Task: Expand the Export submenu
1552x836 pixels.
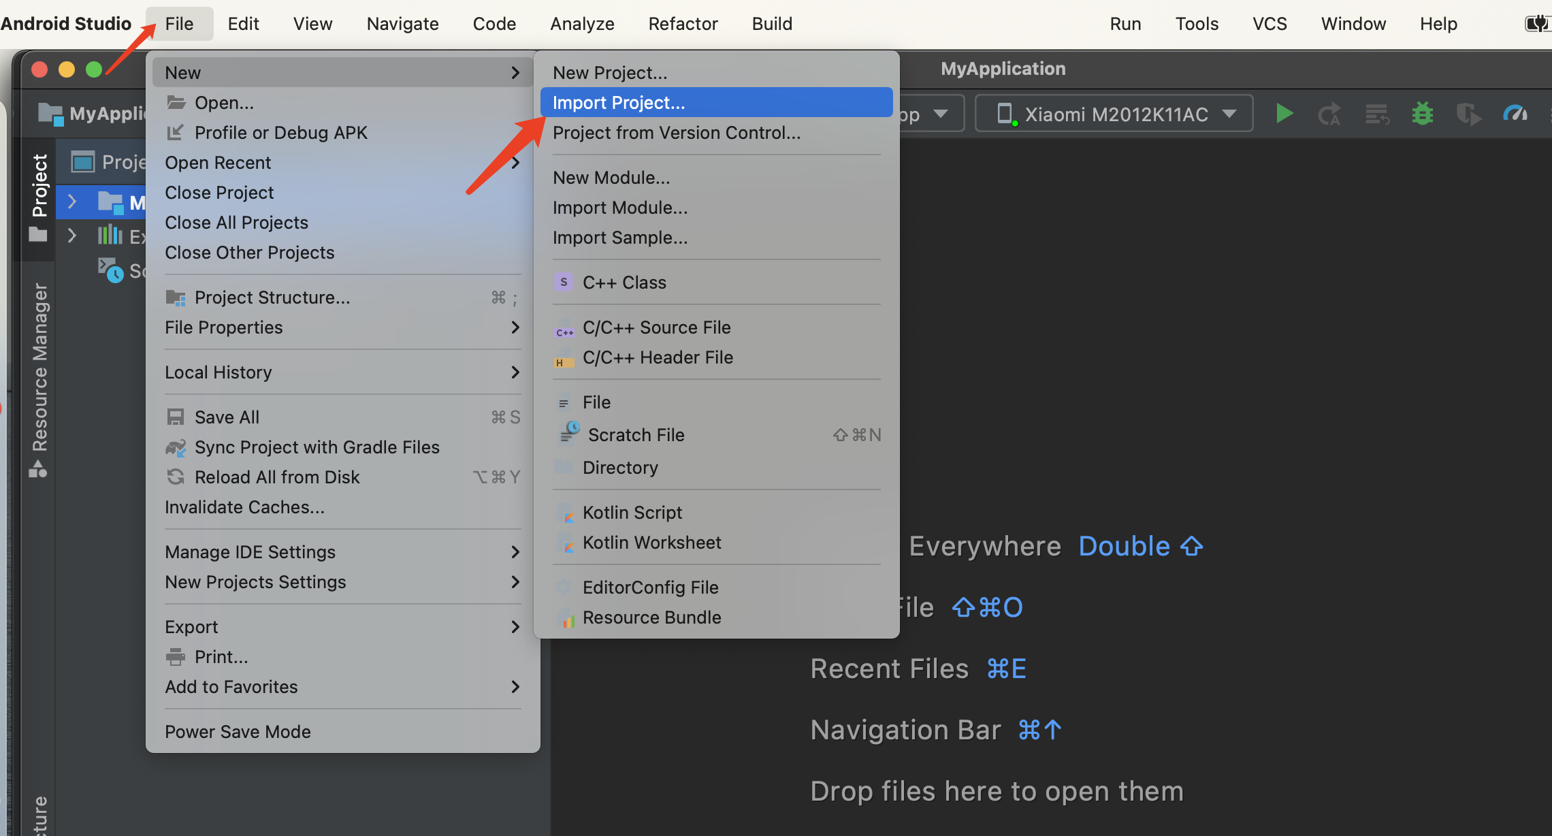Action: (x=515, y=626)
